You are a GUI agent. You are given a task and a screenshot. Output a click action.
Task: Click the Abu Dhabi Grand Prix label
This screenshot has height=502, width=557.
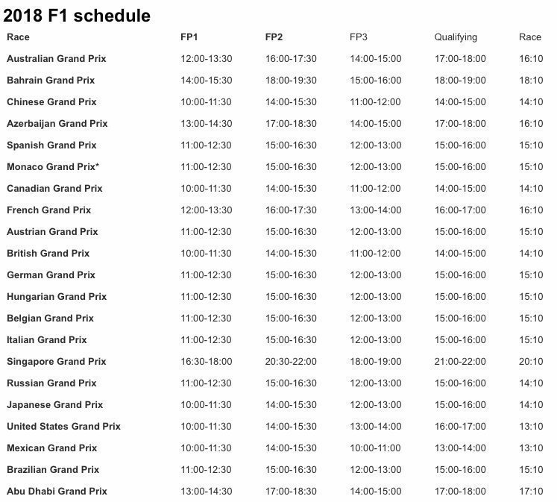coord(57,491)
